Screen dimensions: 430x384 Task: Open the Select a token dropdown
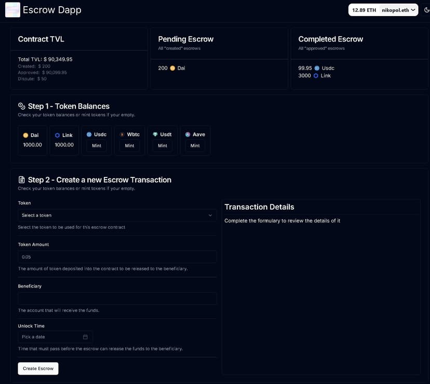point(117,215)
